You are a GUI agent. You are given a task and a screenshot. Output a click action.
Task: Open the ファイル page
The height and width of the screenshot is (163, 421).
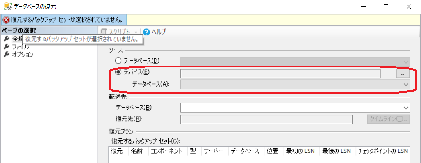pyautogui.click(x=20, y=47)
